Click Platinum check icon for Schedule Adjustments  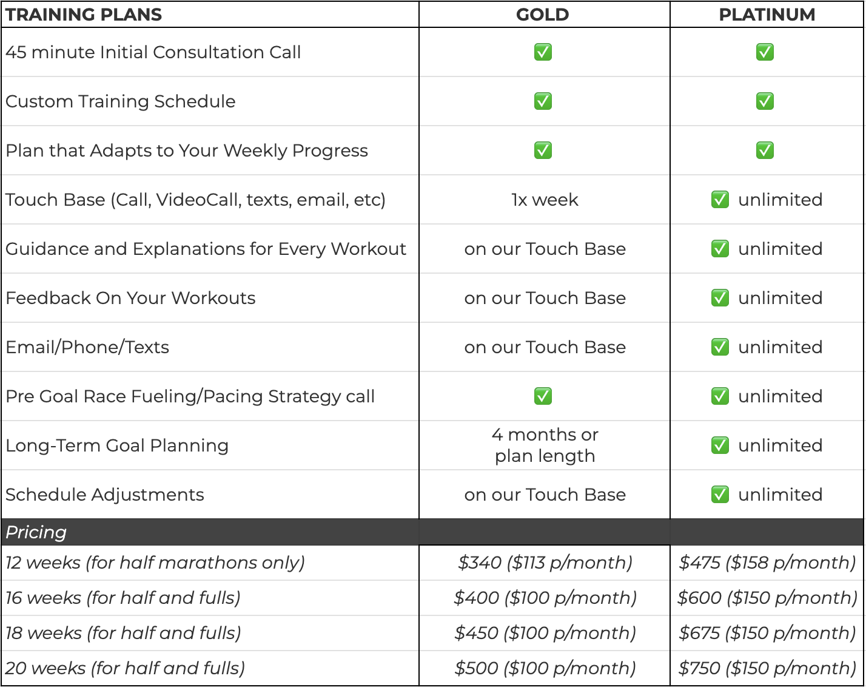click(x=720, y=495)
